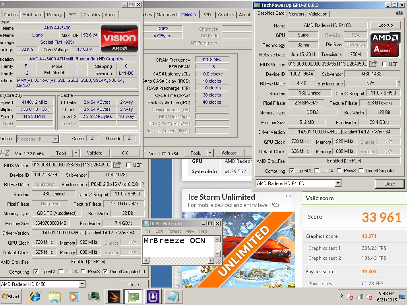Click the BIOS share icon in the HD 6450 GPU-Z window
This screenshot has width=407, height=305.
[x=117, y=164]
